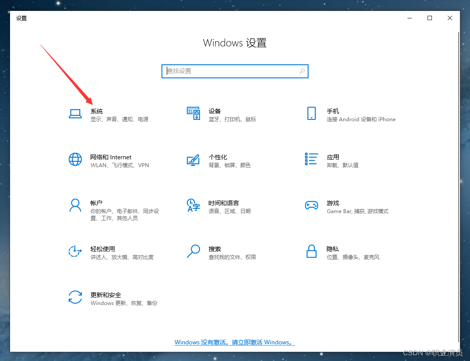The image size is (470, 361).
Task: Open the 隐私 padlock icon
Action: (312, 251)
